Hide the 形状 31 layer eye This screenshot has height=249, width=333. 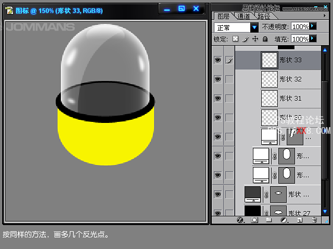pyautogui.click(x=217, y=98)
